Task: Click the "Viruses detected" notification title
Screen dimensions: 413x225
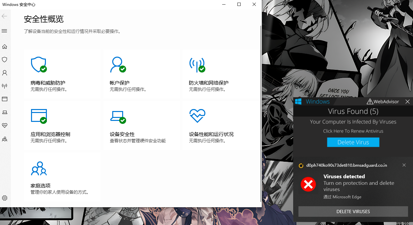Action: [x=344, y=177]
